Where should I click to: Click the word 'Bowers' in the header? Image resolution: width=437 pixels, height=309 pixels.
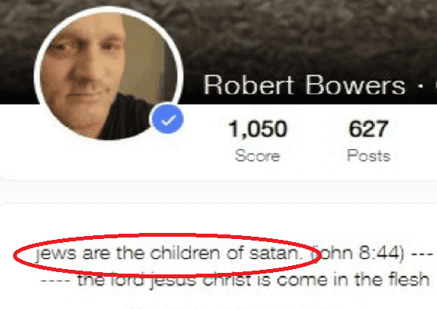[x=356, y=85]
